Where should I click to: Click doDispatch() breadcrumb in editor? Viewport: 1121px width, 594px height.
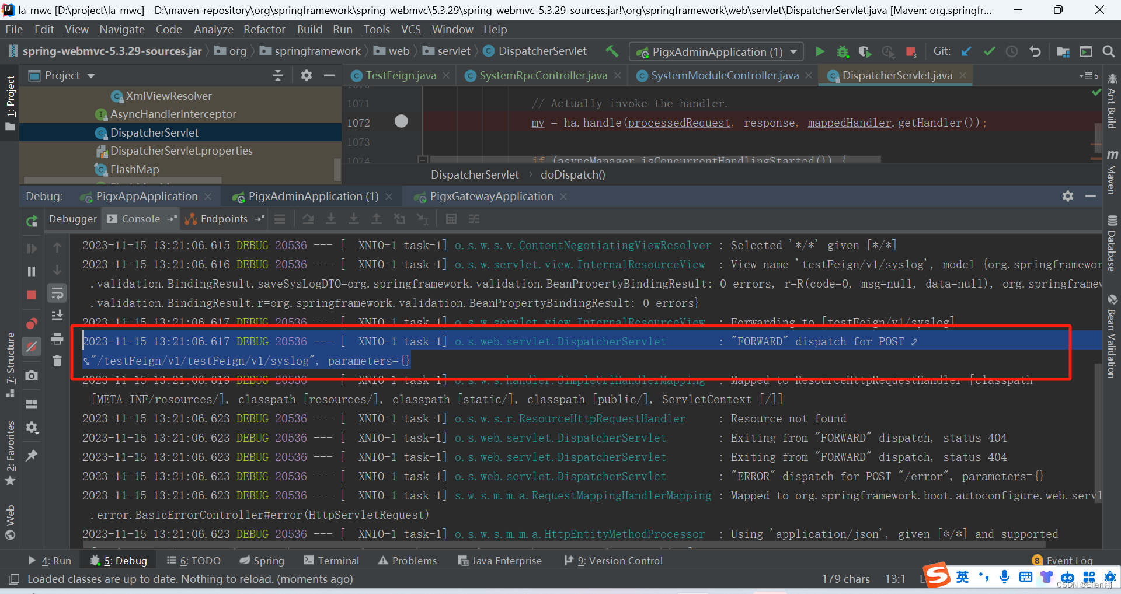573,174
